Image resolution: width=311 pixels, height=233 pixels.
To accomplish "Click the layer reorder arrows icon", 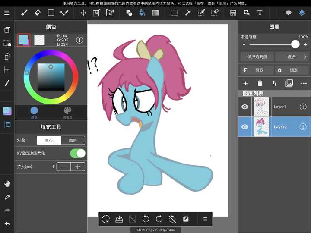I will 274,83.
